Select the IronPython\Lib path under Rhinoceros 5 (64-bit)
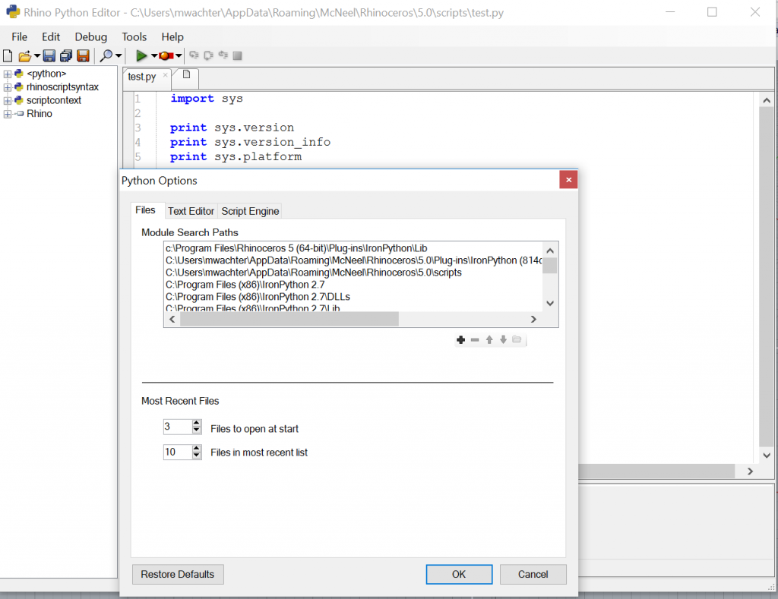778x599 pixels. pyautogui.click(x=296, y=248)
